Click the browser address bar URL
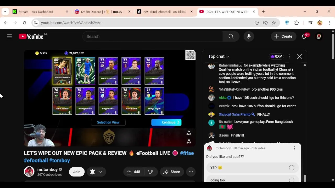 (71, 23)
